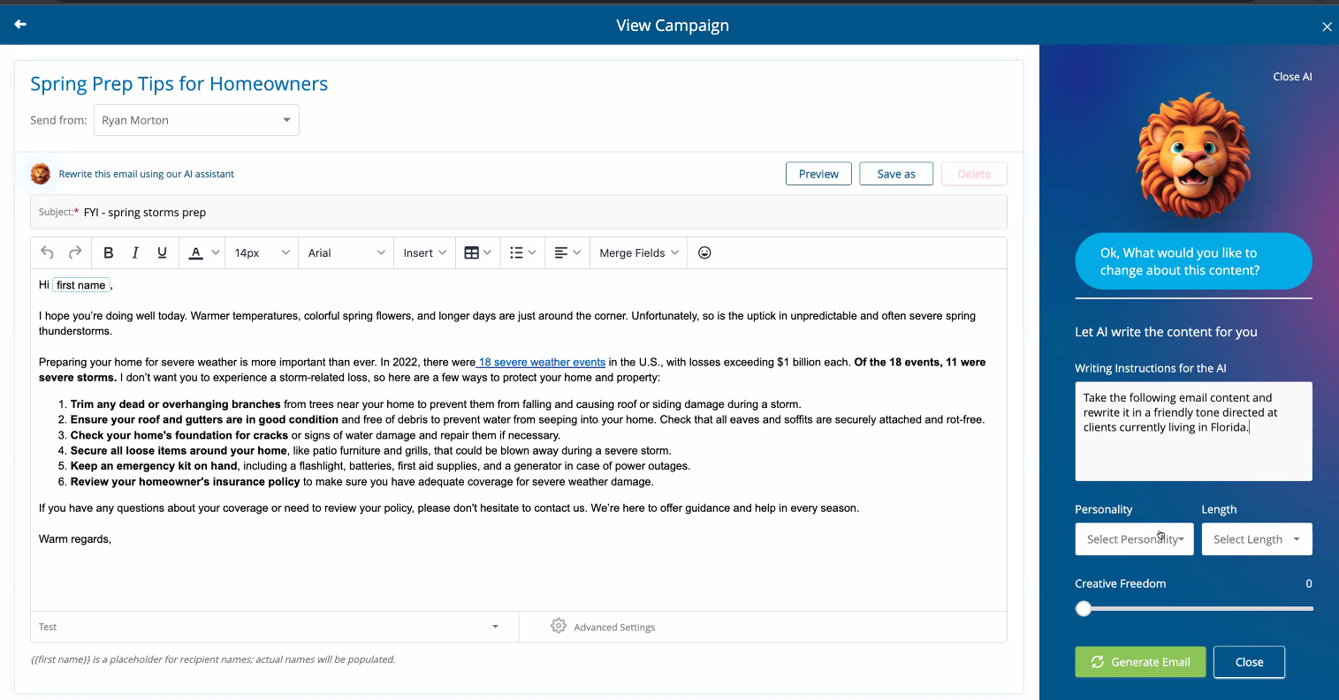Toggle bold formatting
This screenshot has width=1339, height=700.
109,252
